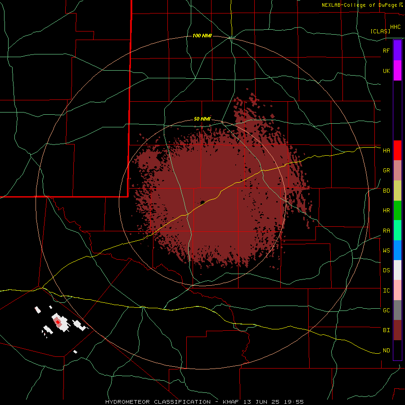Click the 50 NMI range ring label
This screenshot has width=405, height=405.
pyautogui.click(x=202, y=119)
